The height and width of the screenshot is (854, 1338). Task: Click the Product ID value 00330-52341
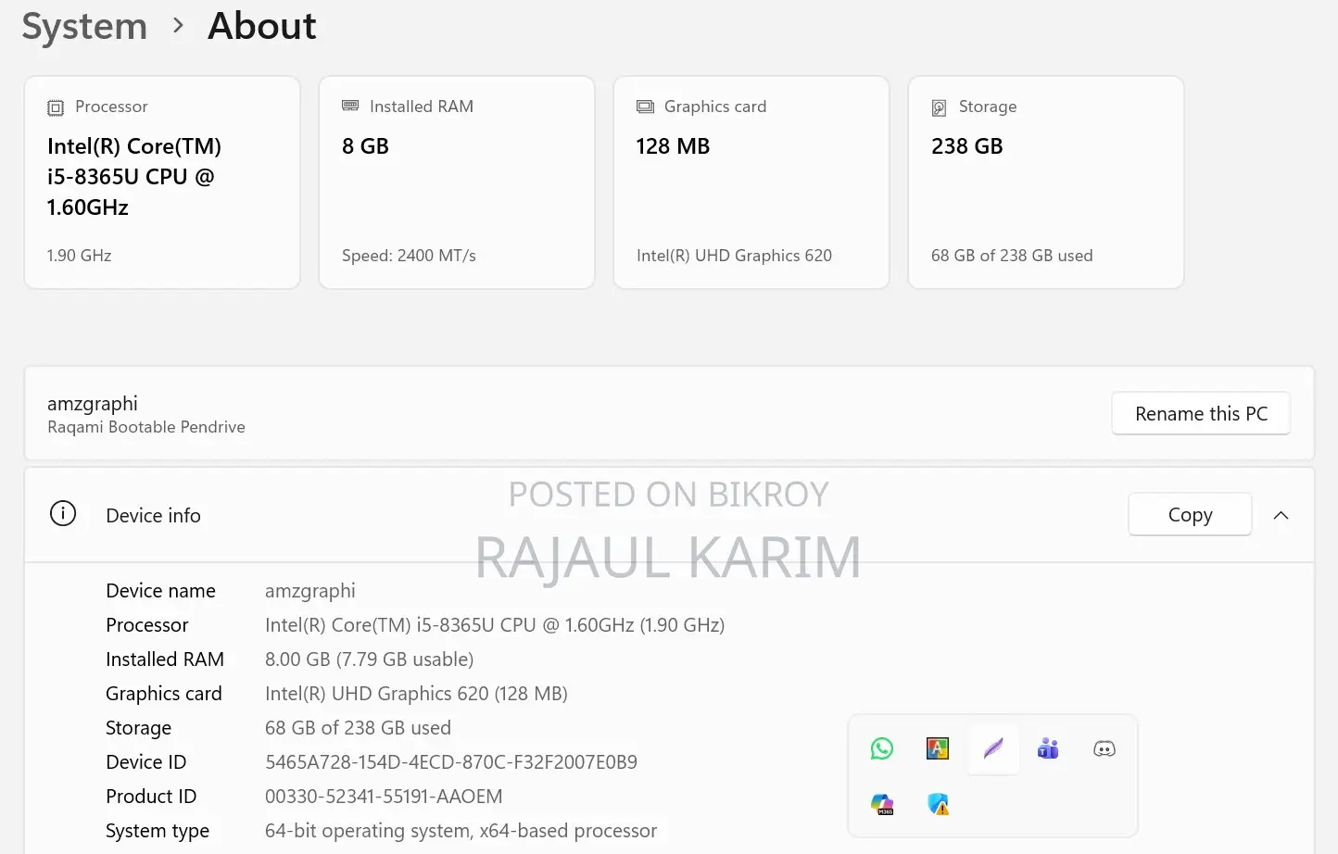[x=384, y=797]
